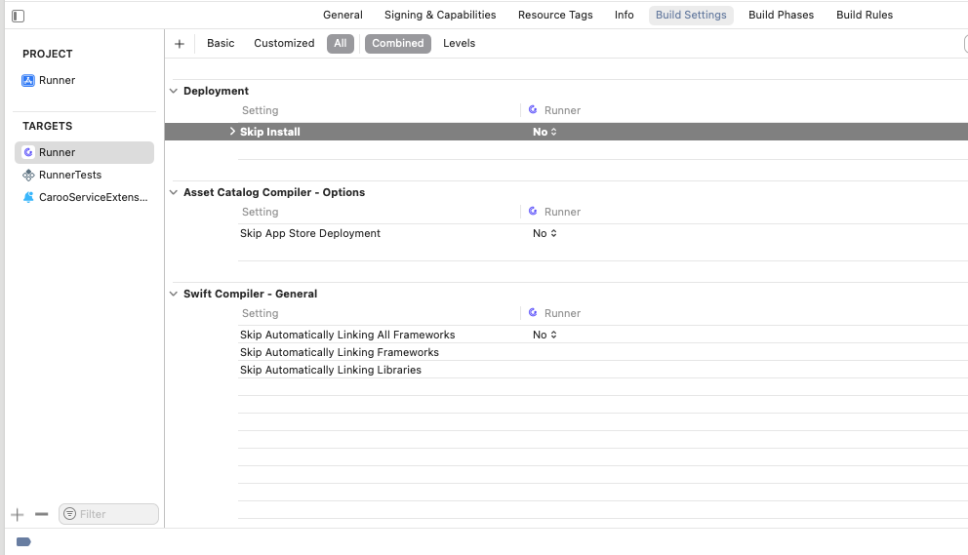Show Customized build settings

click(x=284, y=43)
